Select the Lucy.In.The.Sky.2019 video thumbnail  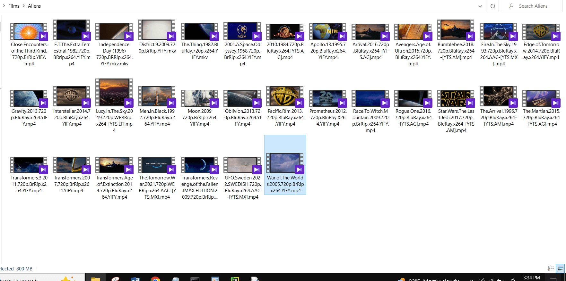click(114, 93)
